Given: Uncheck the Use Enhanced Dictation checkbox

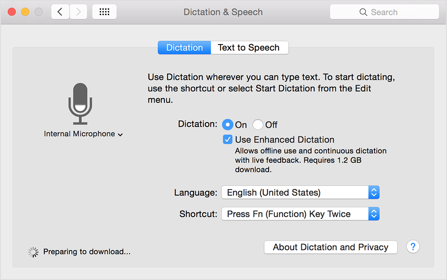Looking at the screenshot, I should point(228,140).
